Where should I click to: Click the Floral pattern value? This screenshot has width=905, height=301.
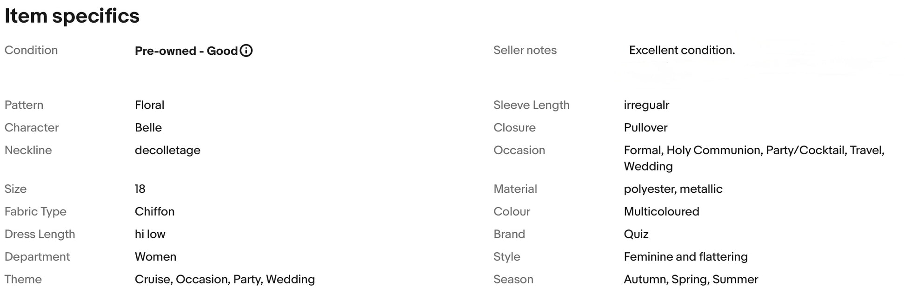pos(149,105)
